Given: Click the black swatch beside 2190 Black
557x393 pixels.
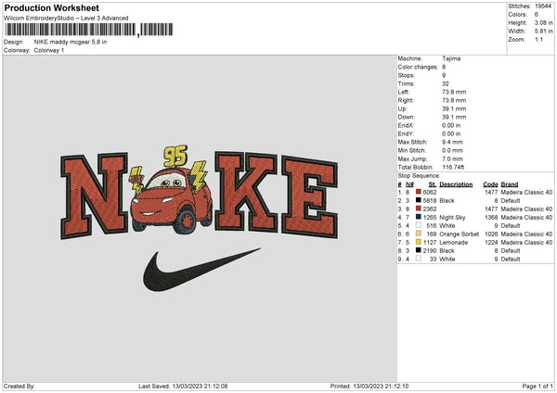Looking at the screenshot, I should tap(419, 250).
